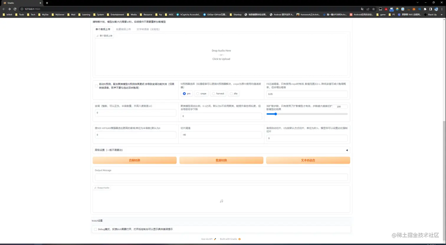Viewport: 446px width, 245px height.
Task: Click the NSF-HIFIGAN增强器 semitone input field
Action: tap(135, 135)
